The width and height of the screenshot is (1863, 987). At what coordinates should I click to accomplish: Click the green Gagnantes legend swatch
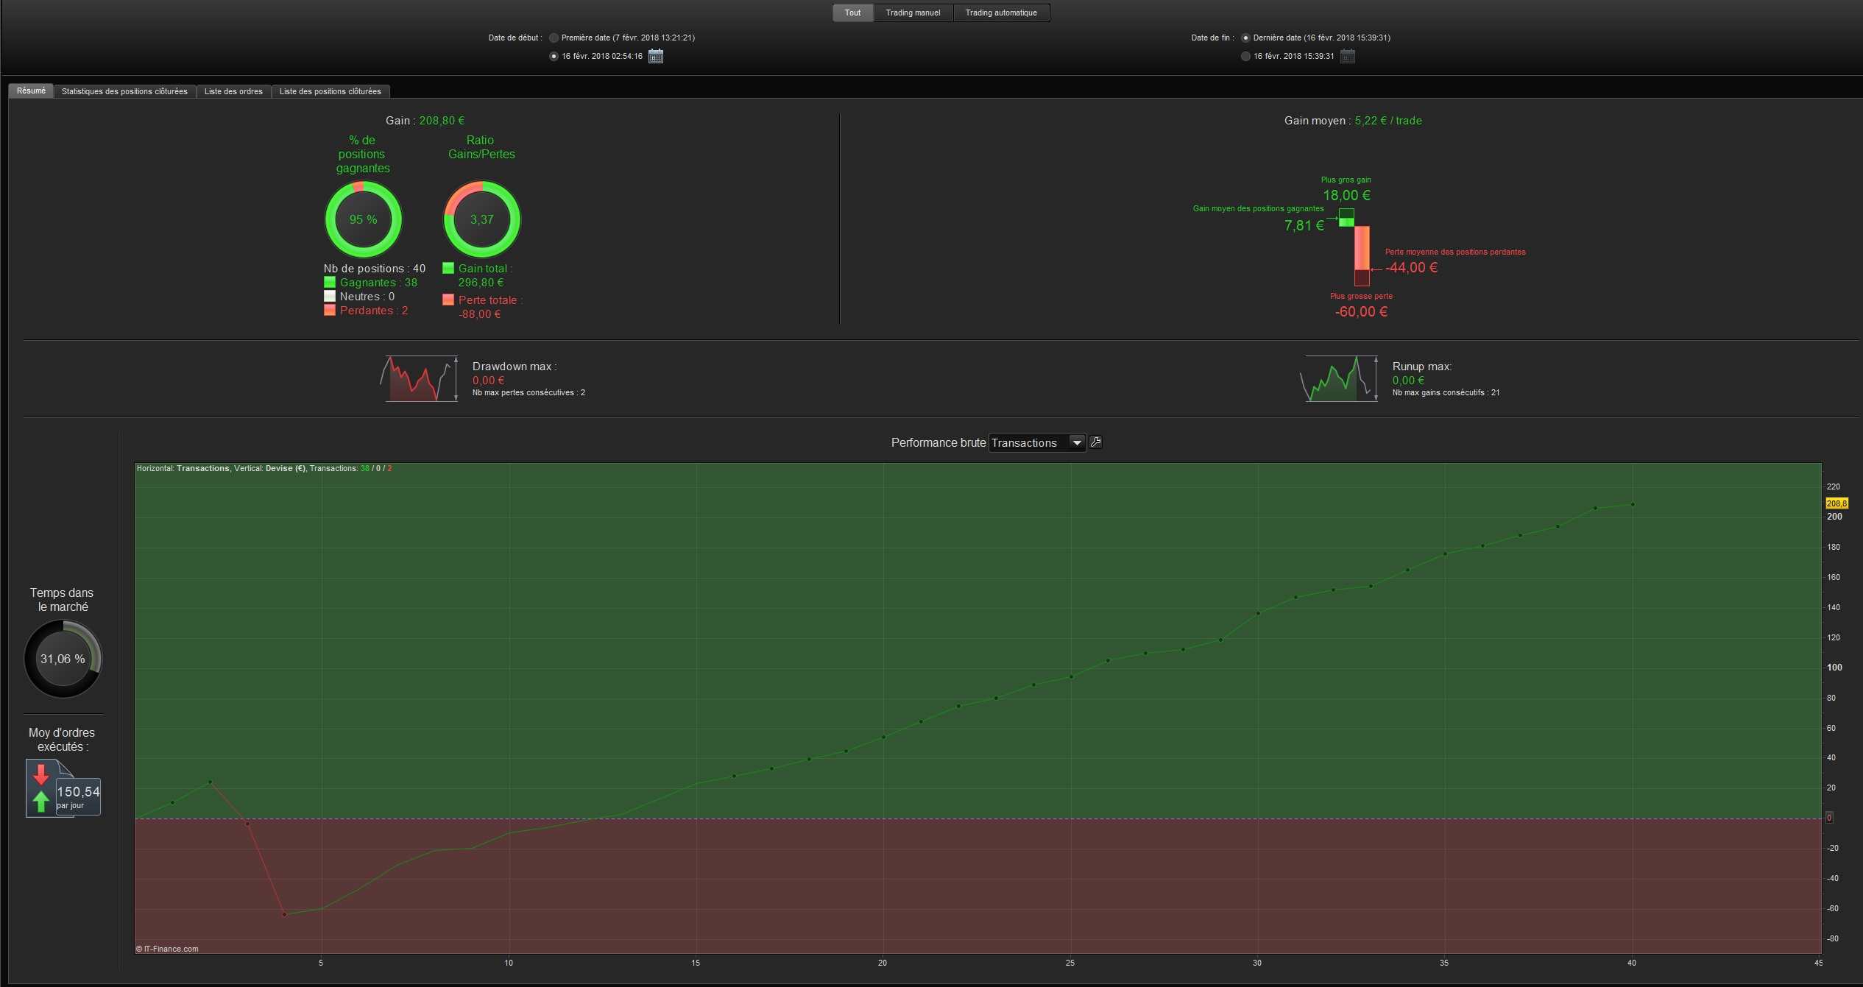pyautogui.click(x=330, y=283)
